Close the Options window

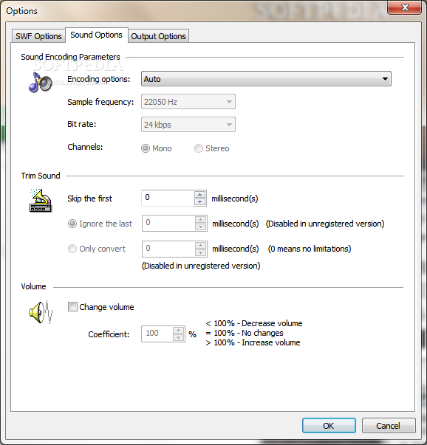click(405, 7)
